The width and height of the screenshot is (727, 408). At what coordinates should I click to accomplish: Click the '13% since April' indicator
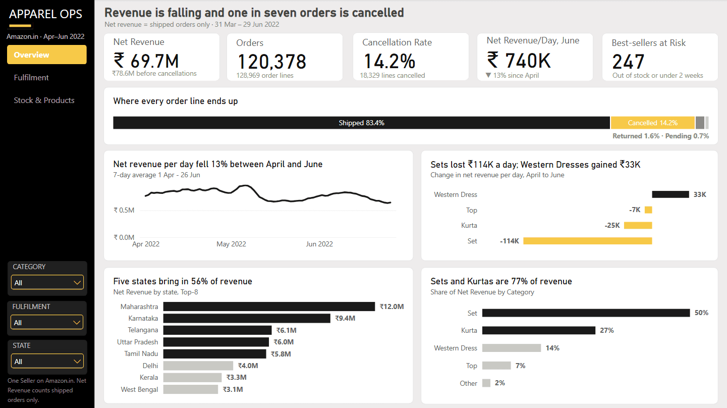click(513, 75)
